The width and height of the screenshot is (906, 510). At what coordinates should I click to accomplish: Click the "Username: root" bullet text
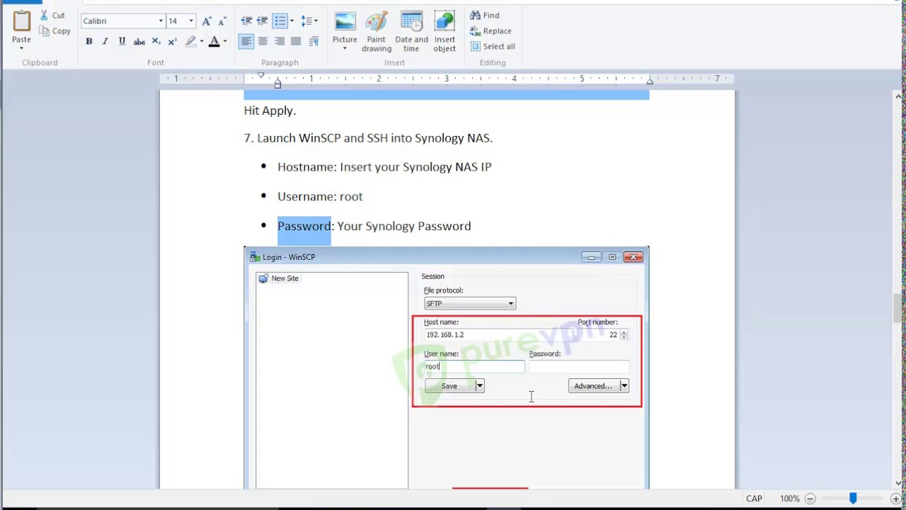tap(320, 197)
